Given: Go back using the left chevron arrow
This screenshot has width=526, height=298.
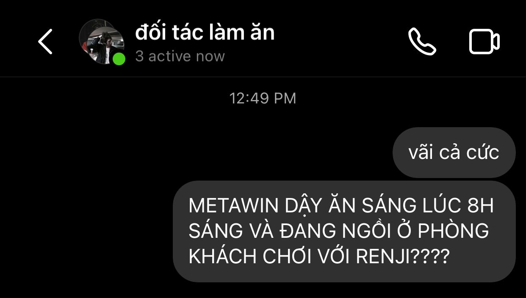Looking at the screenshot, I should tap(45, 42).
